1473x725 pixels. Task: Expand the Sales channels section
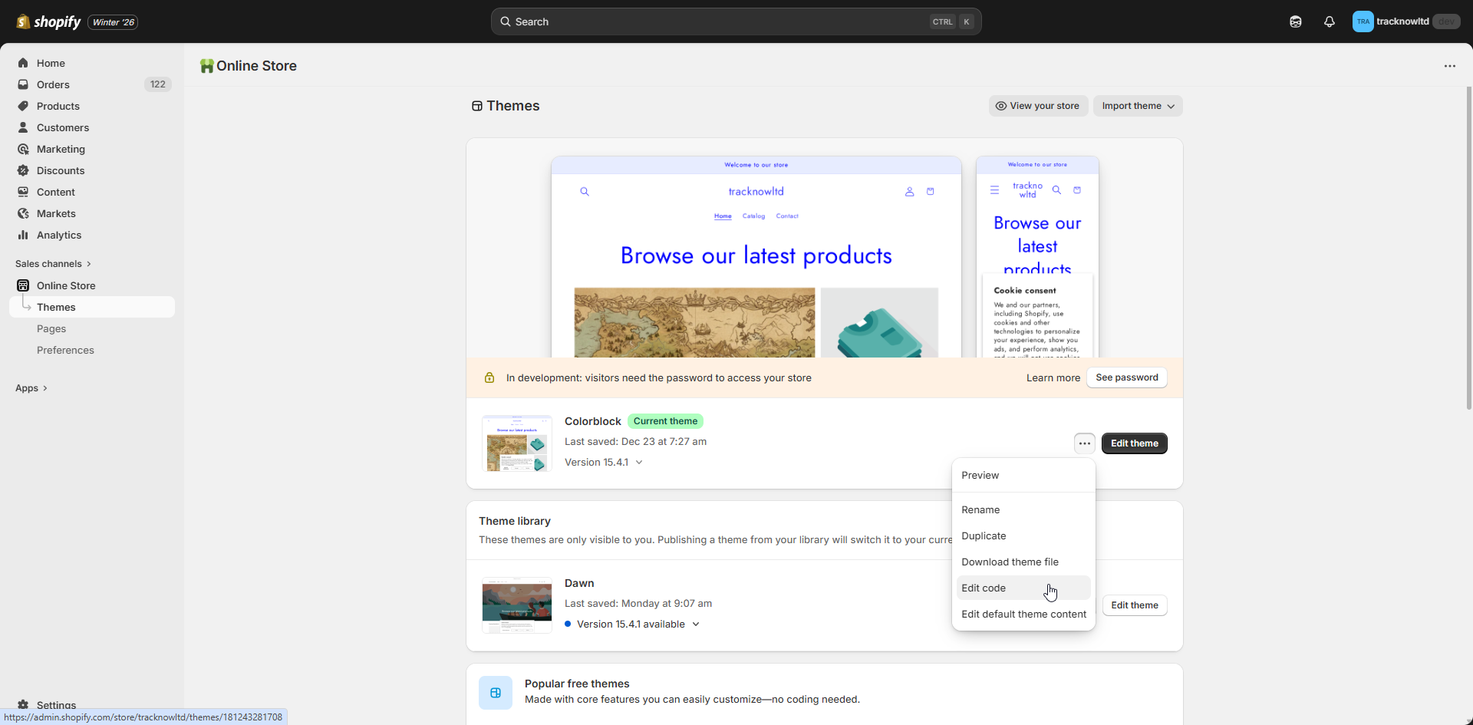pos(53,264)
